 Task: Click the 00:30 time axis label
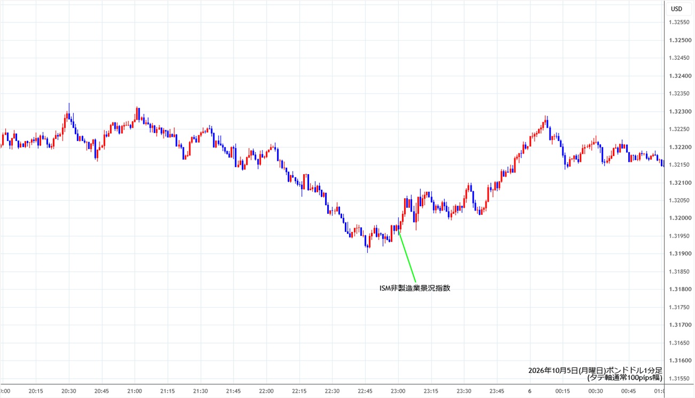[596, 391]
